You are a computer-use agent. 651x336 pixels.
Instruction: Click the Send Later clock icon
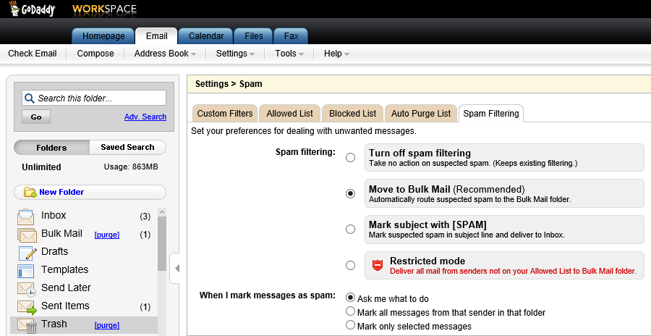point(27,289)
